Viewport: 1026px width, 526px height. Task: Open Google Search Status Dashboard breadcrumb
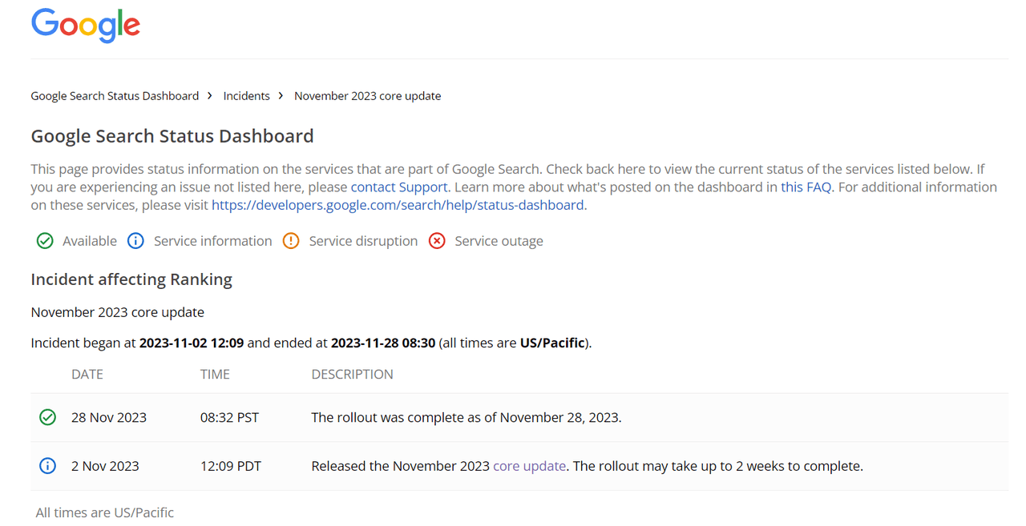[x=115, y=96]
